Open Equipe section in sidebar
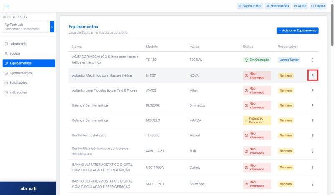Screen dimensions: 334x195 coord(15,53)
